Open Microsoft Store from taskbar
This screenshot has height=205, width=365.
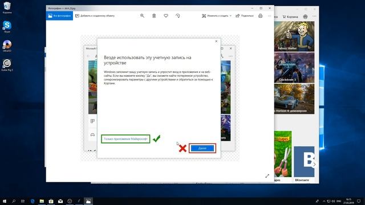tap(51, 201)
